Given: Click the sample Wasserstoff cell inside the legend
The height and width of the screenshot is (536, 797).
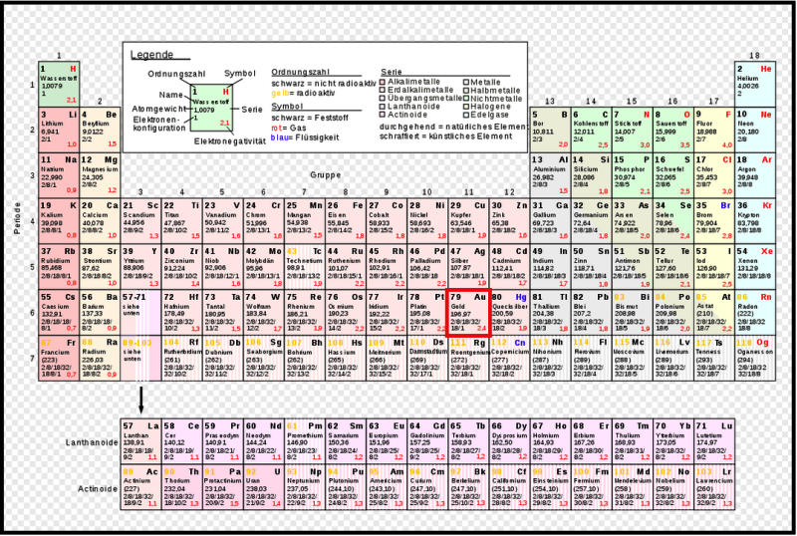Looking at the screenshot, I should pos(211,108).
